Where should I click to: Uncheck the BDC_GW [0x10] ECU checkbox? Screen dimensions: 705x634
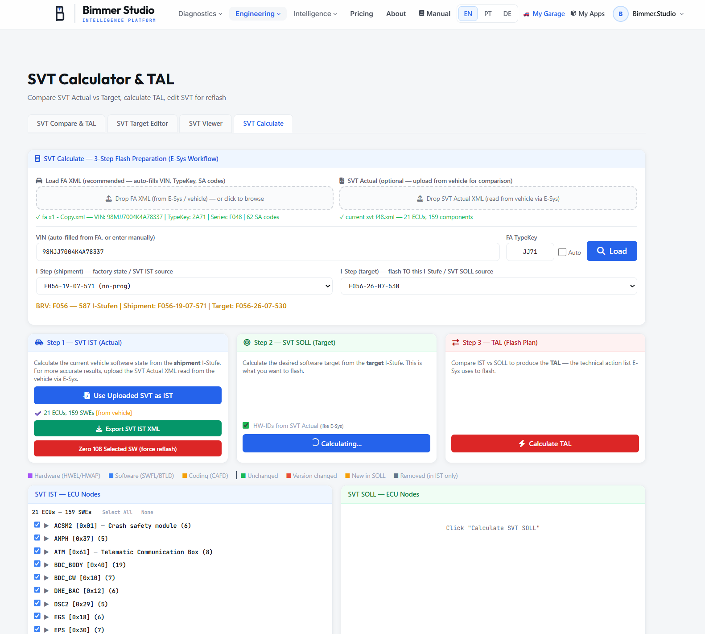(37, 577)
